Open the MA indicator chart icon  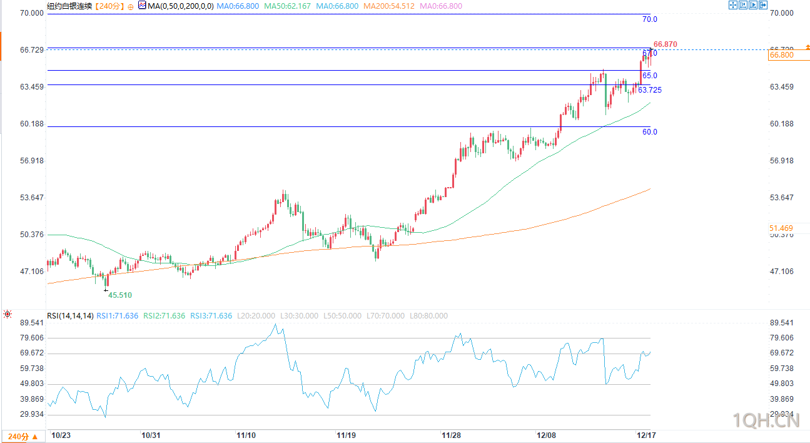pyautogui.click(x=142, y=6)
